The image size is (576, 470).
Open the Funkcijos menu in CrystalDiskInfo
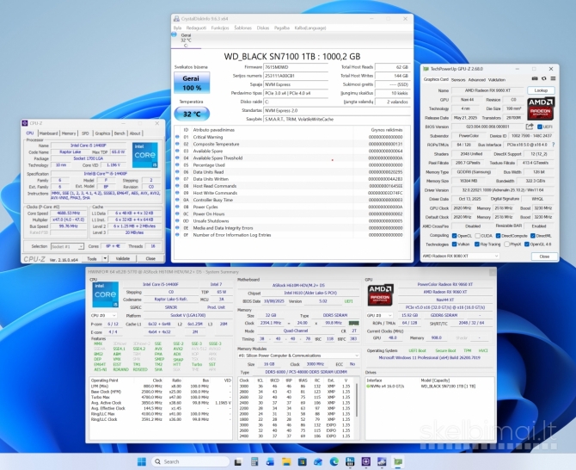(x=220, y=28)
